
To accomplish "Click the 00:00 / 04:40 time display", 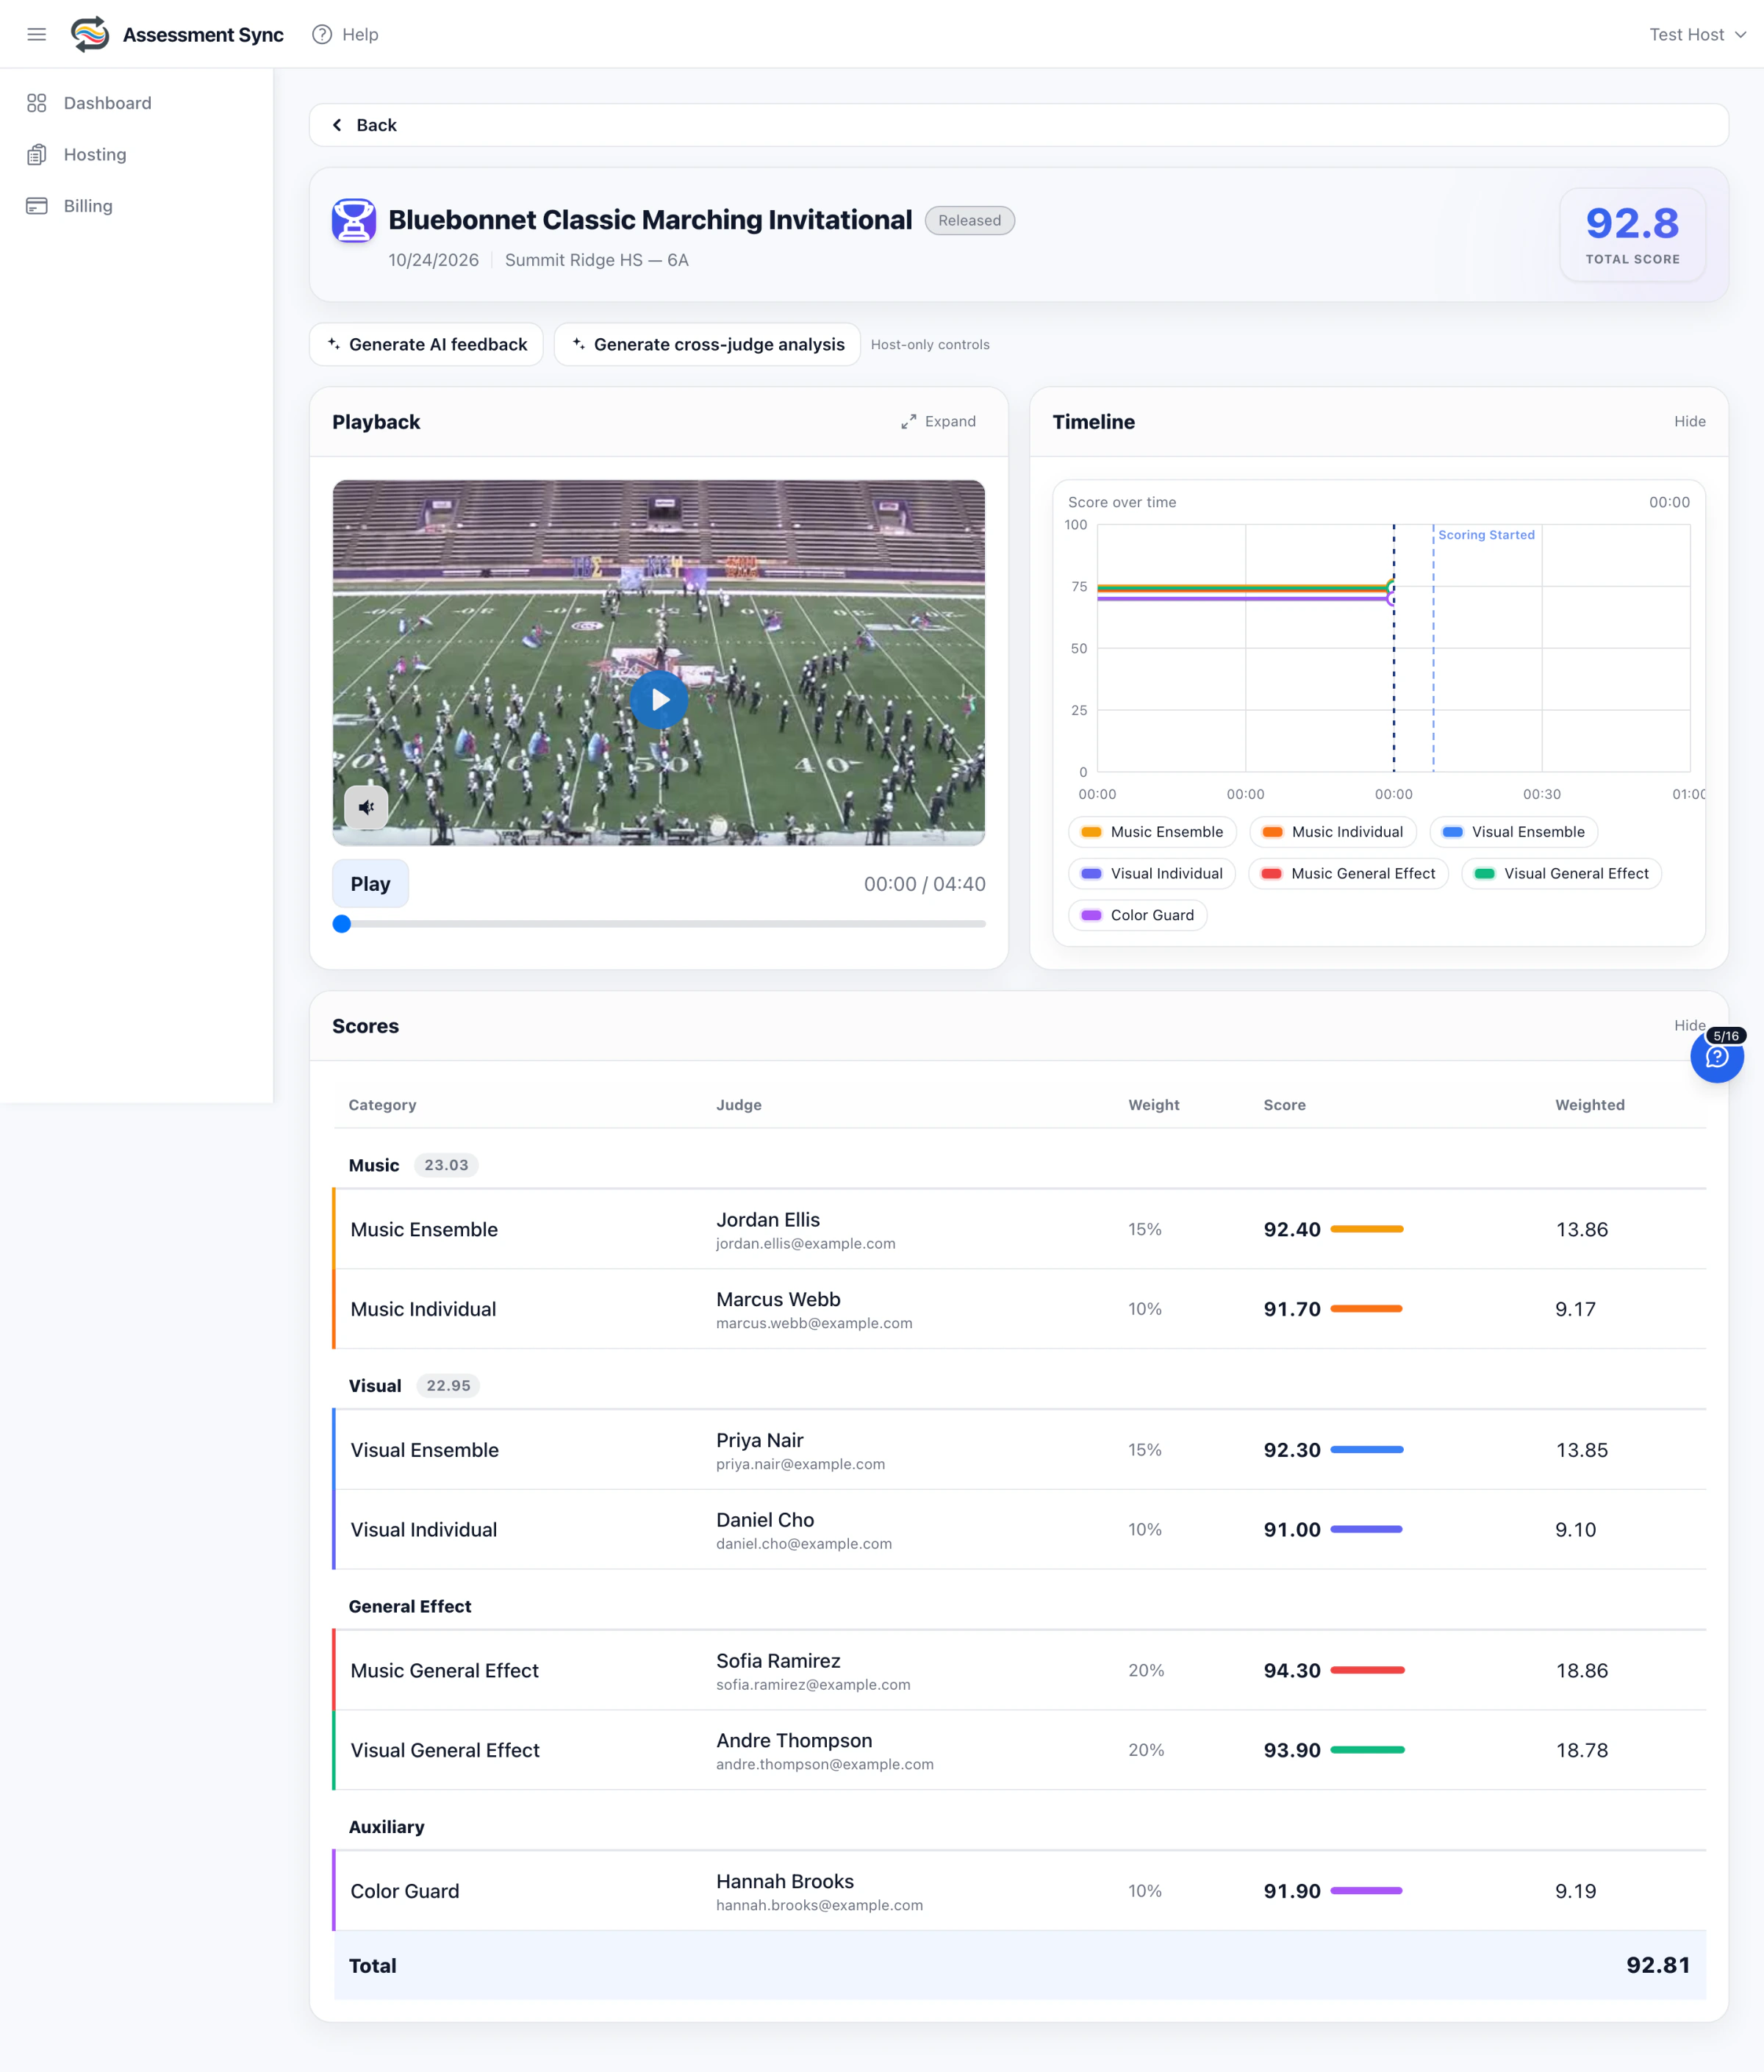I will click(925, 884).
